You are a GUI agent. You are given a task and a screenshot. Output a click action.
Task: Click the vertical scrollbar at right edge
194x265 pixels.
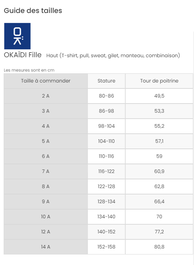click(x=194, y=148)
